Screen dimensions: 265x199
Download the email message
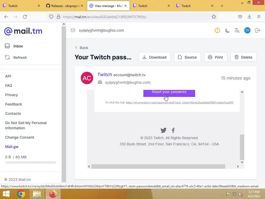click(154, 57)
